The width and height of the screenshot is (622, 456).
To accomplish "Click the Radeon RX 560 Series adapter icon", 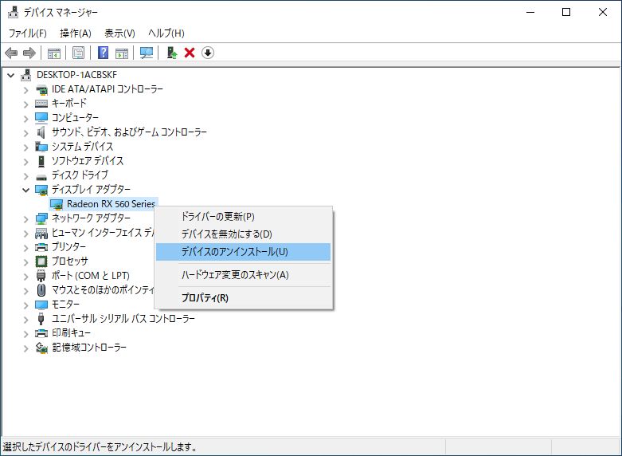I will point(57,204).
